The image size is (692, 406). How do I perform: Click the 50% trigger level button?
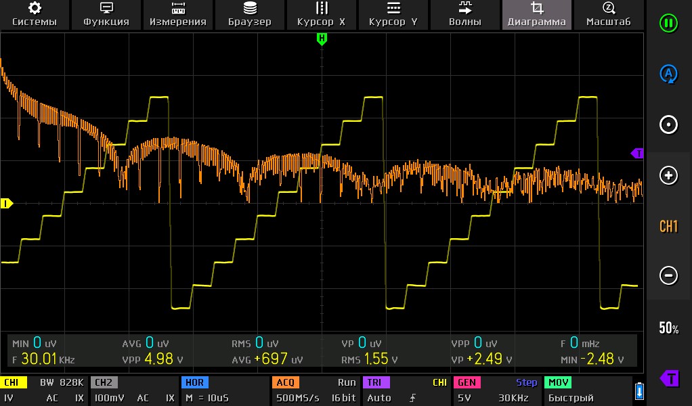[668, 329]
